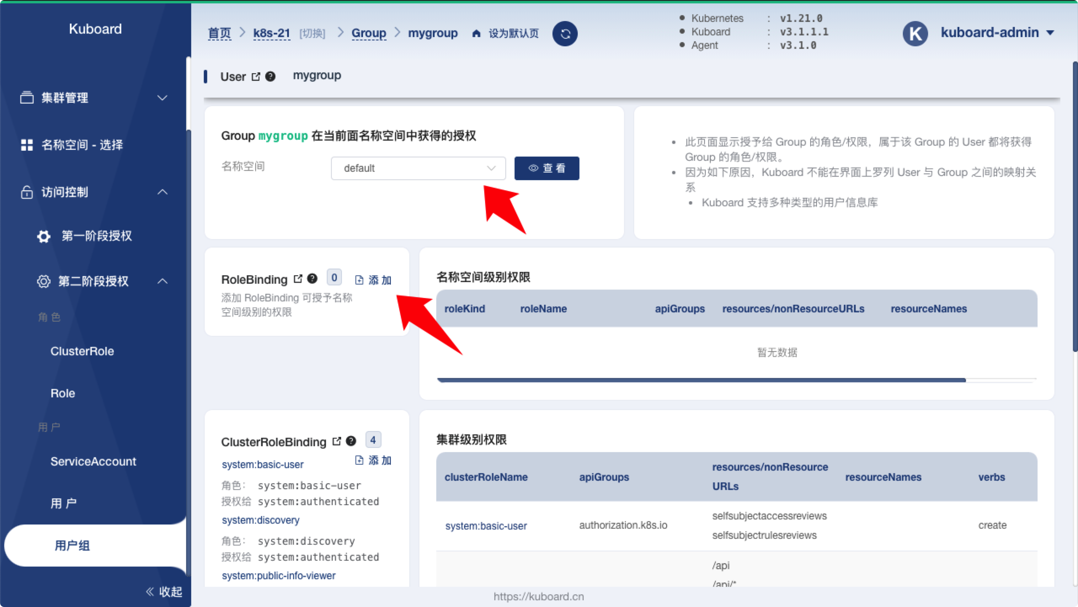Click the home icon beside 设为默认页
Viewport: 1078px width, 607px height.
[x=476, y=33]
